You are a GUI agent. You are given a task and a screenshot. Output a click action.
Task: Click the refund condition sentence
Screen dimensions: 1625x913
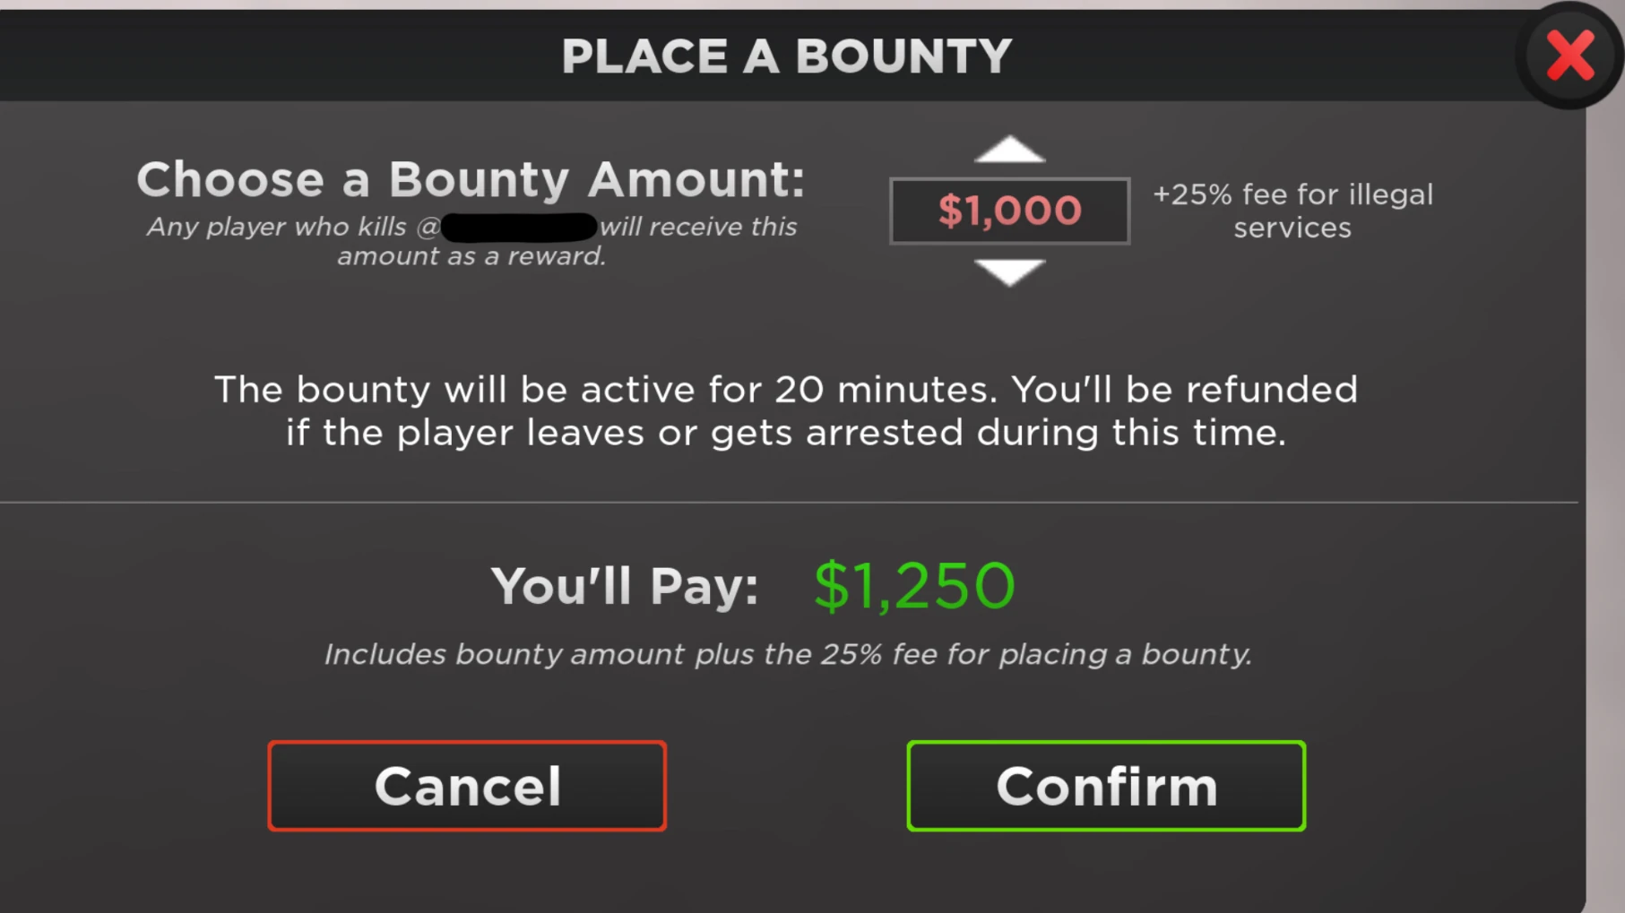786,433
